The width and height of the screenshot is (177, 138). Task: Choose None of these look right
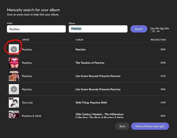point(150,126)
